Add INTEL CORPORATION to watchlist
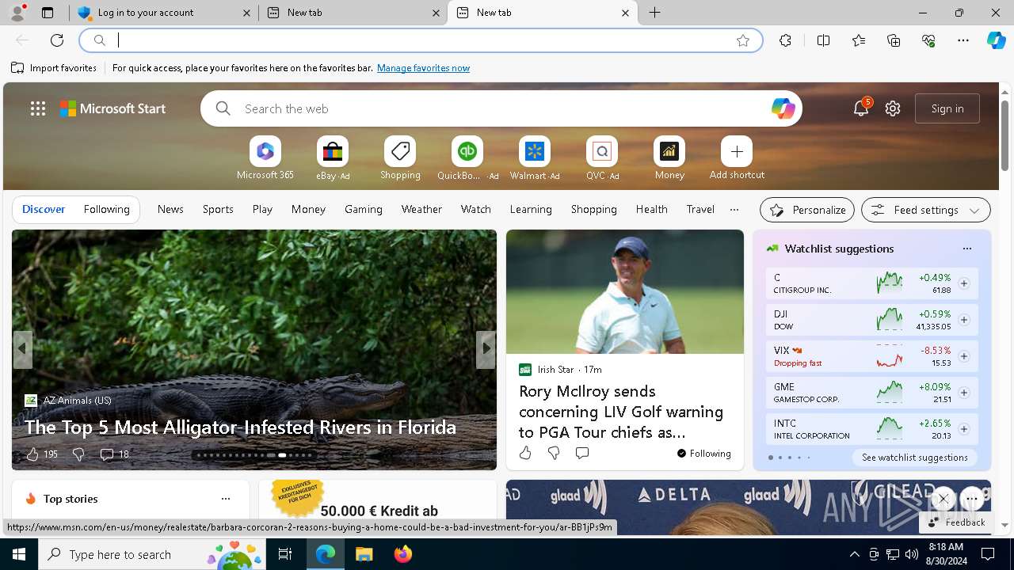The width and height of the screenshot is (1014, 570). click(964, 429)
